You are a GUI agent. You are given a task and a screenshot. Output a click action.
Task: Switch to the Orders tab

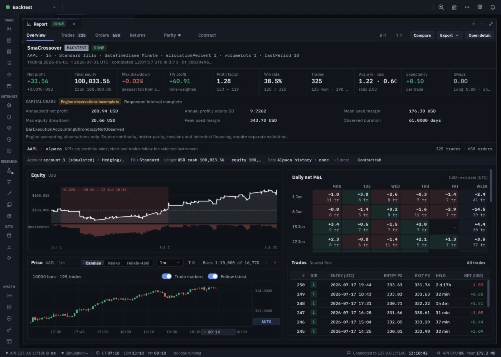coord(107,35)
